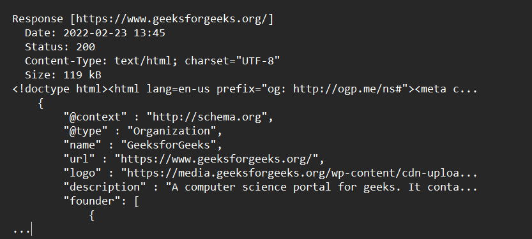Click the Date 2022-02-23 13:45 line

[x=95, y=33]
